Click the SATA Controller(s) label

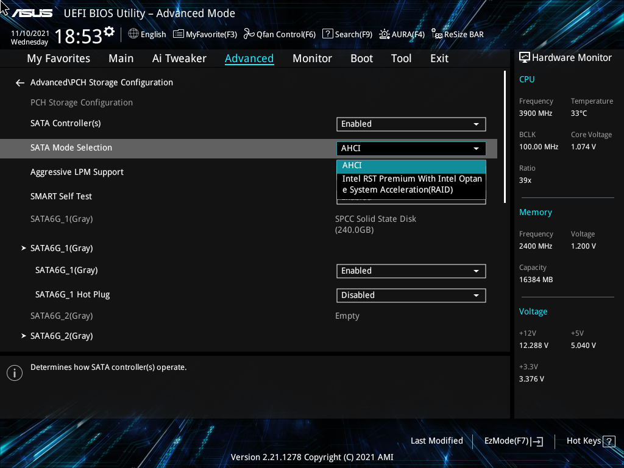(65, 123)
